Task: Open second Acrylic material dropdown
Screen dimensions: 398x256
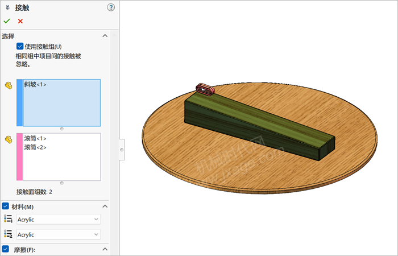Action: (x=59, y=234)
